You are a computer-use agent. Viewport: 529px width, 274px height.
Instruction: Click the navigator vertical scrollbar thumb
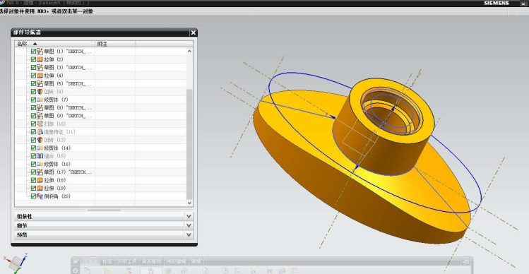(189, 143)
